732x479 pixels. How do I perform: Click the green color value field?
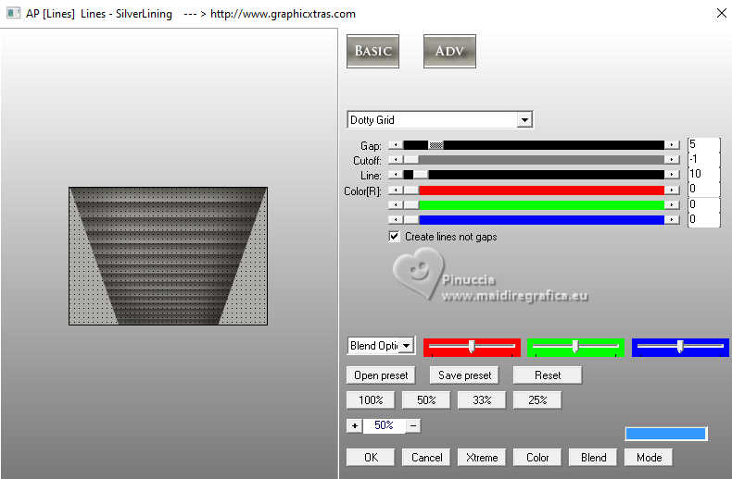pyautogui.click(x=704, y=204)
